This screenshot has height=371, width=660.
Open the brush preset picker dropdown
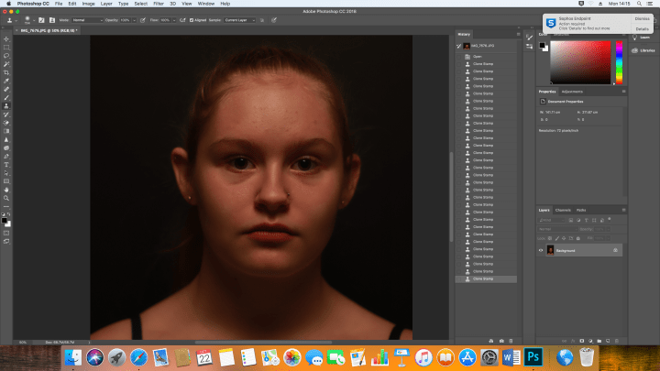[34, 20]
